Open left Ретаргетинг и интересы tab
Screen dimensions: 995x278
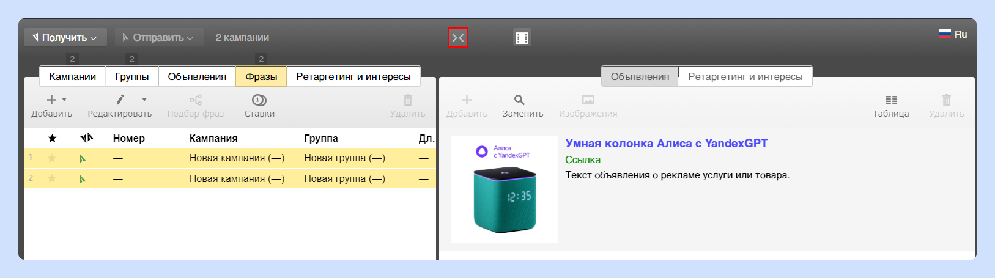pos(353,76)
